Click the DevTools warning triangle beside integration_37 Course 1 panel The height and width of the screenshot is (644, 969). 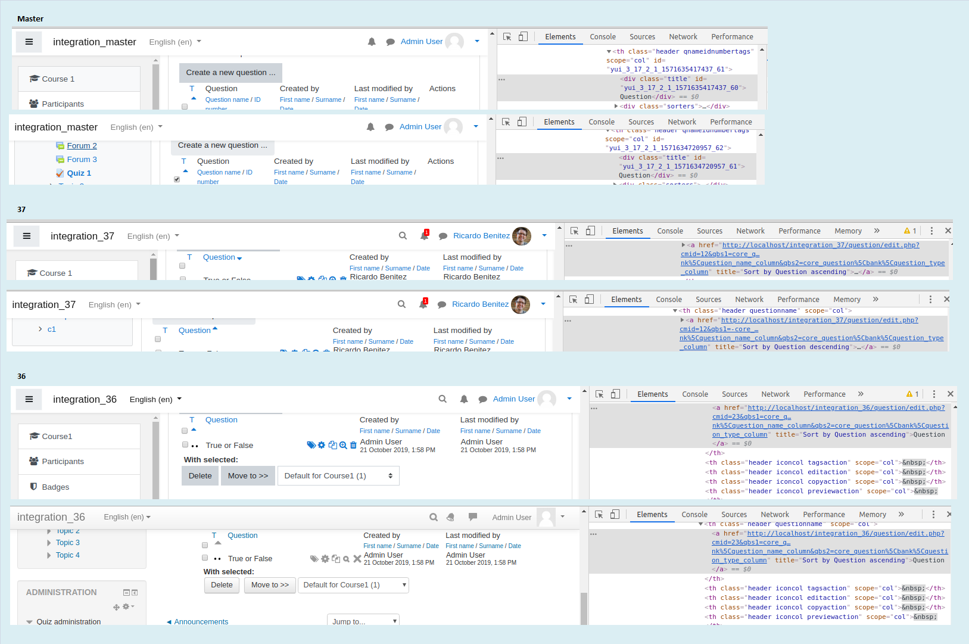coord(907,231)
